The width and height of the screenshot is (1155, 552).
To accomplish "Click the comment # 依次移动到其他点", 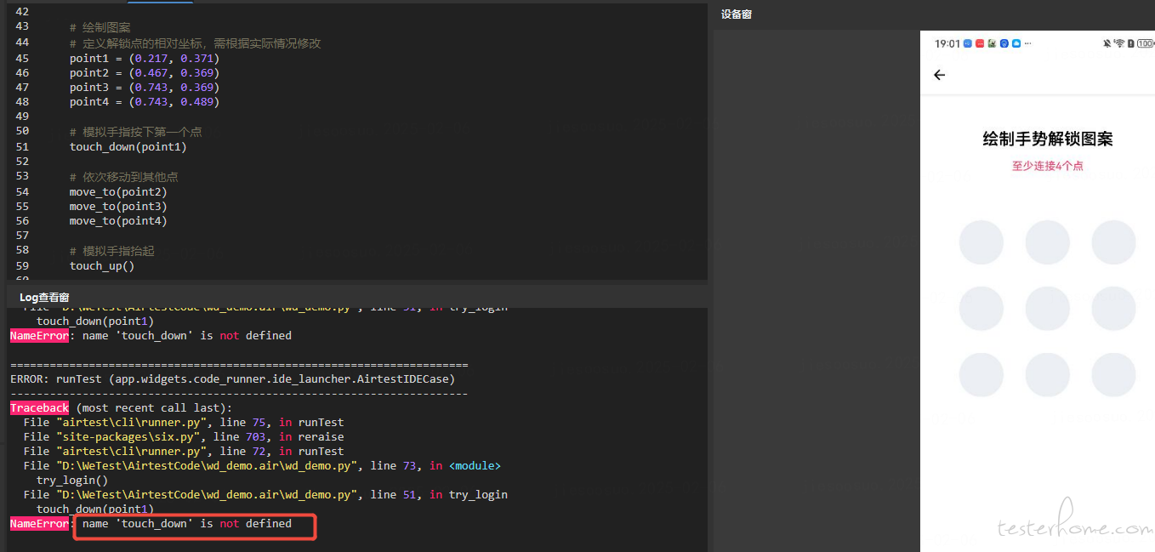I will 124,177.
